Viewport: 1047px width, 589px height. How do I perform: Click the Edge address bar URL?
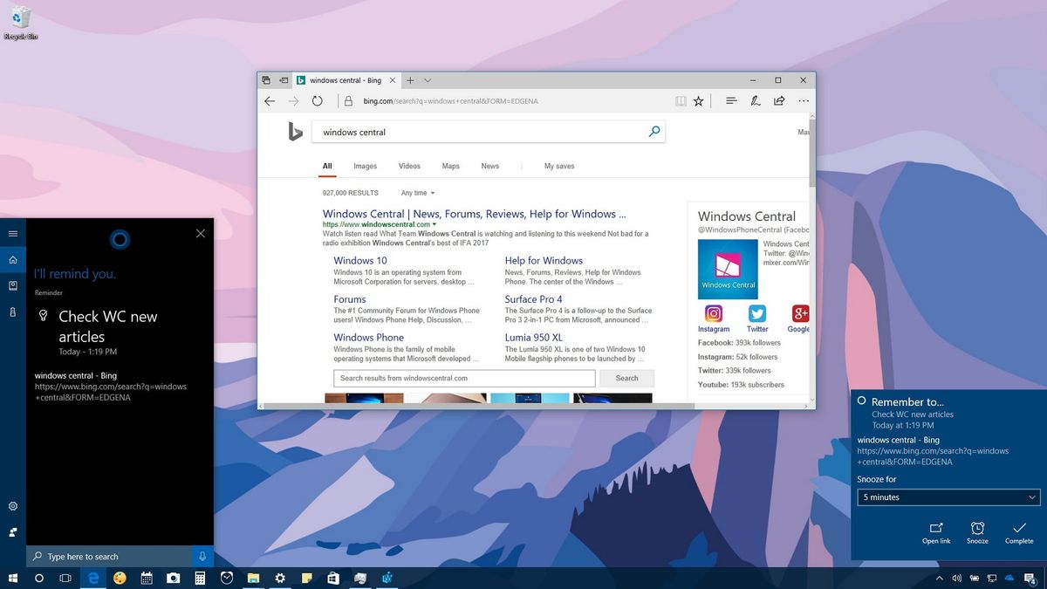pos(450,101)
